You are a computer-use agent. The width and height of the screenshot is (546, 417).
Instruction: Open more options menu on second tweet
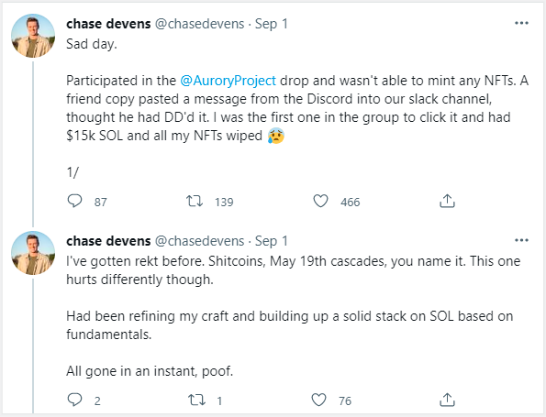click(521, 240)
